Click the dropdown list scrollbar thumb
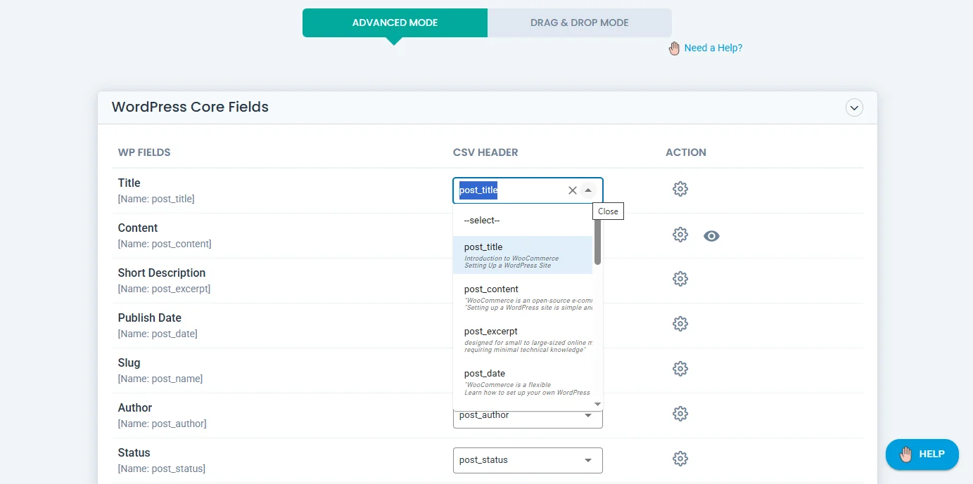 pyautogui.click(x=597, y=242)
